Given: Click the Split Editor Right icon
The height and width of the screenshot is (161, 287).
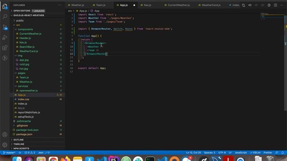Looking at the screenshot, I should tap(275, 5).
